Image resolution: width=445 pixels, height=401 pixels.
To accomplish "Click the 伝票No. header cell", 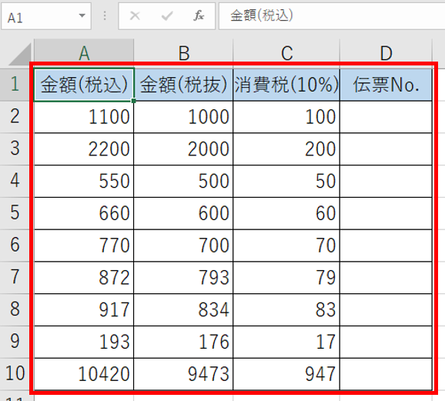I will [x=386, y=85].
